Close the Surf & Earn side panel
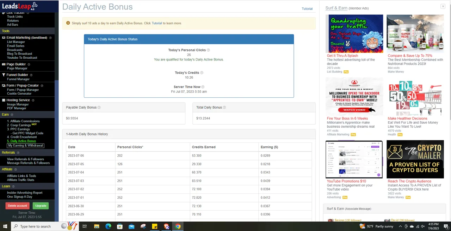Screen dimensions: 451x231 click(443, 6)
